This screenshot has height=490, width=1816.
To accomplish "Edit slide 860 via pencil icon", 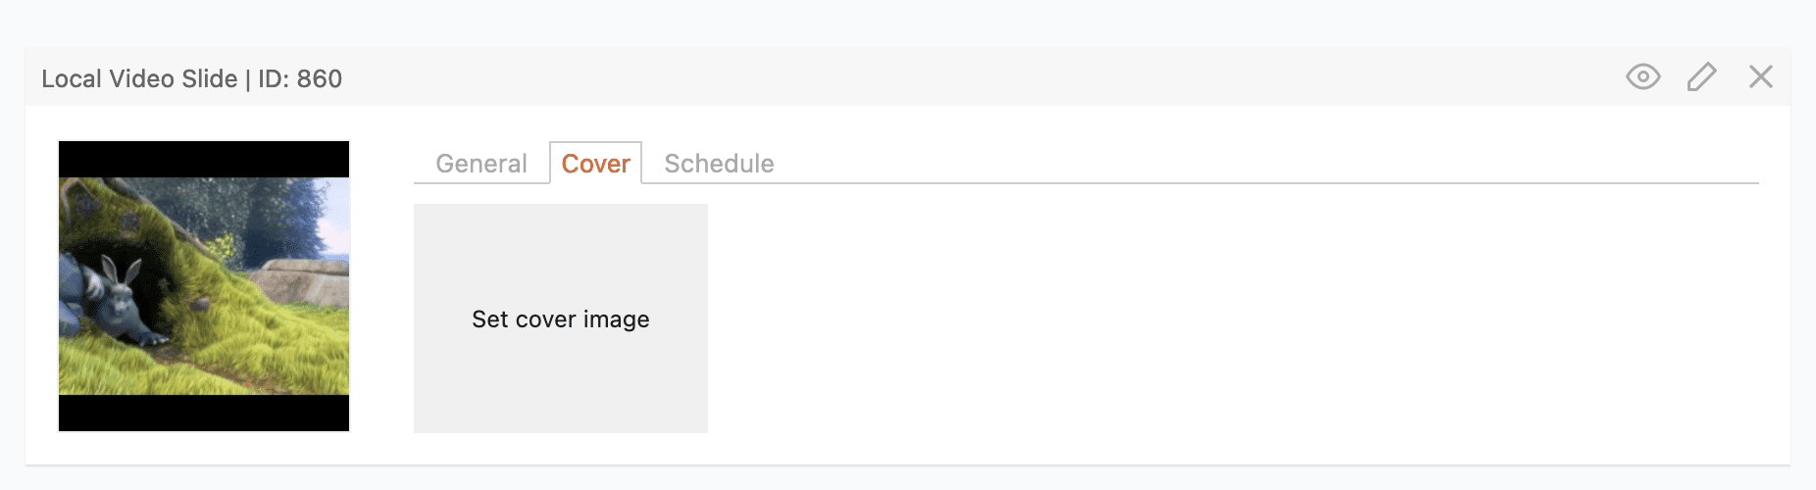I will tap(1701, 76).
